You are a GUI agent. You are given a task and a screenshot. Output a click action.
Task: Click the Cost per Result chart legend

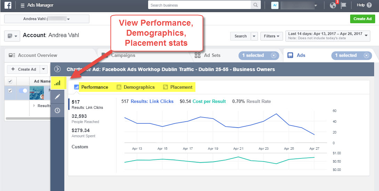[209, 102]
